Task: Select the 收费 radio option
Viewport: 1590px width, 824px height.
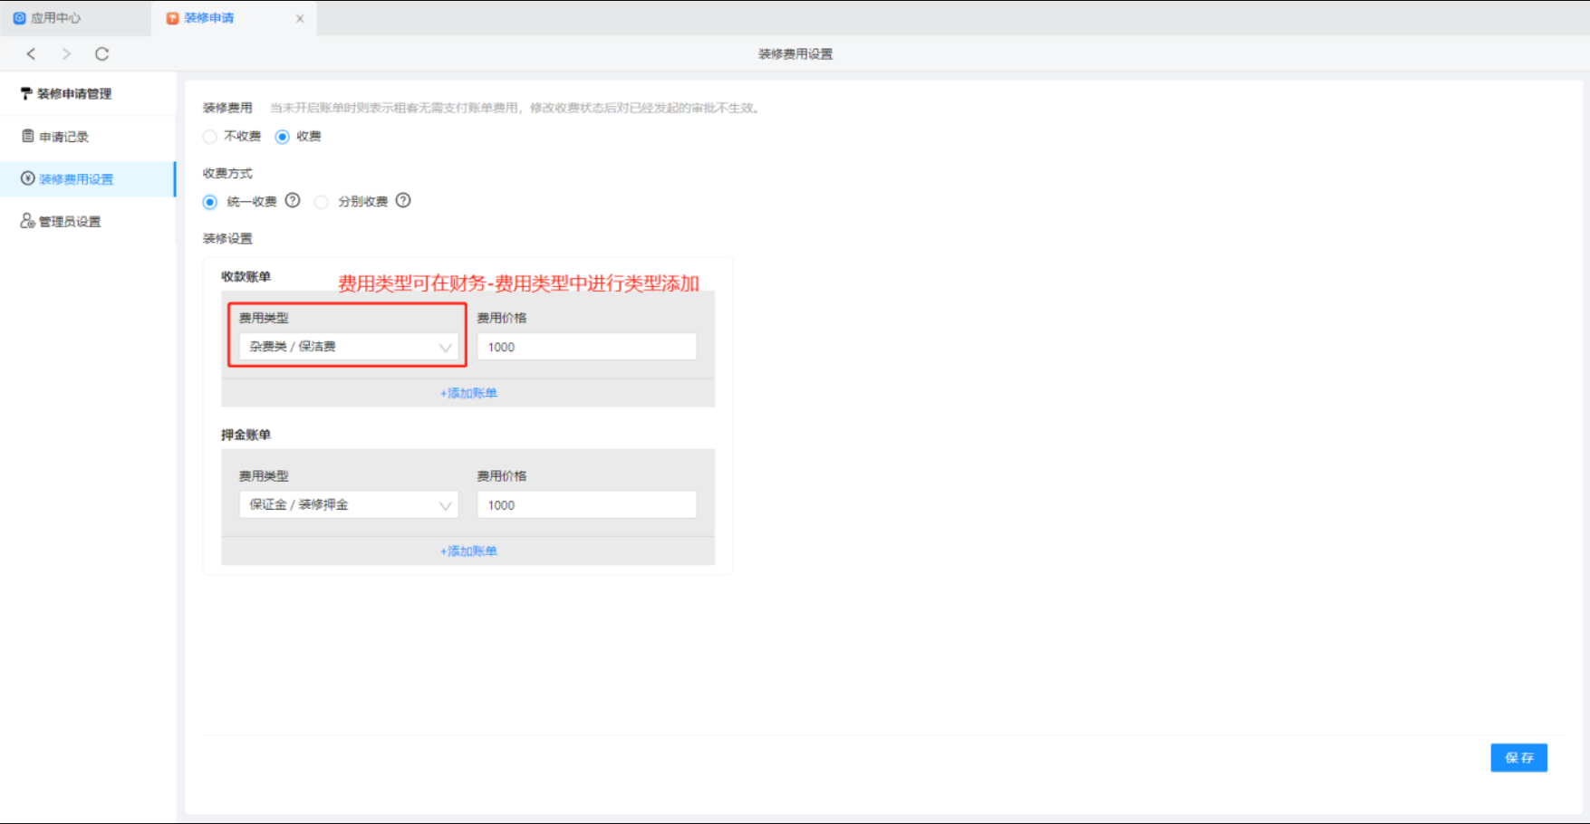Action: coord(283,137)
